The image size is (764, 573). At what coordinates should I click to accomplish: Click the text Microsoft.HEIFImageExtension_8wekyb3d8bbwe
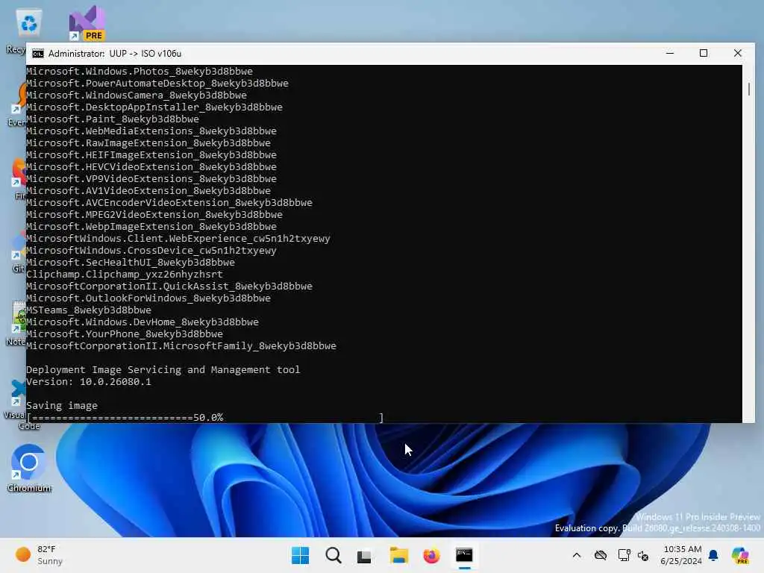[151, 155]
